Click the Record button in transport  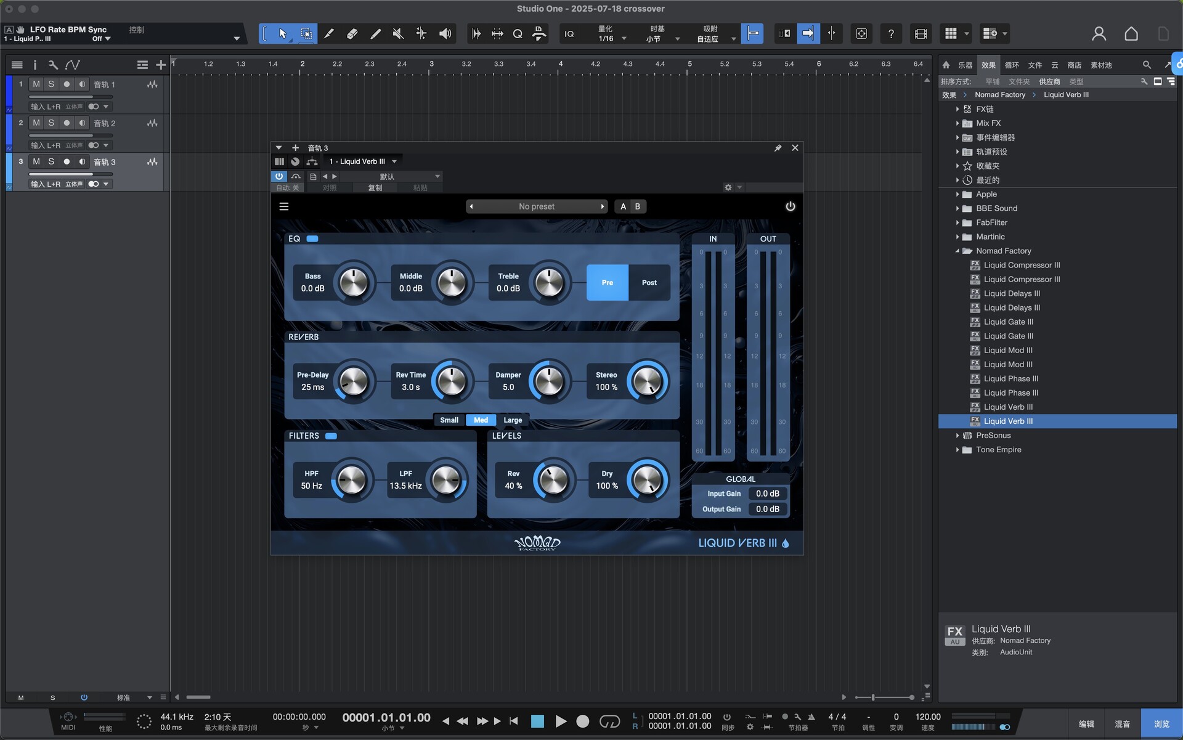point(583,721)
